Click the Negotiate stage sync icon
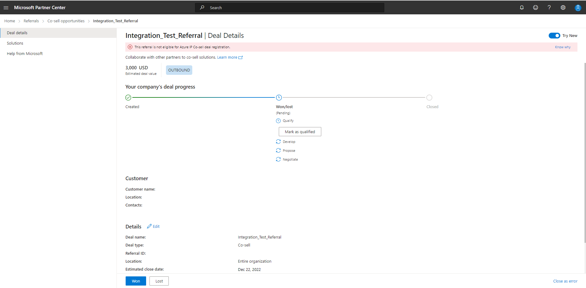586x288 pixels. 278,159
